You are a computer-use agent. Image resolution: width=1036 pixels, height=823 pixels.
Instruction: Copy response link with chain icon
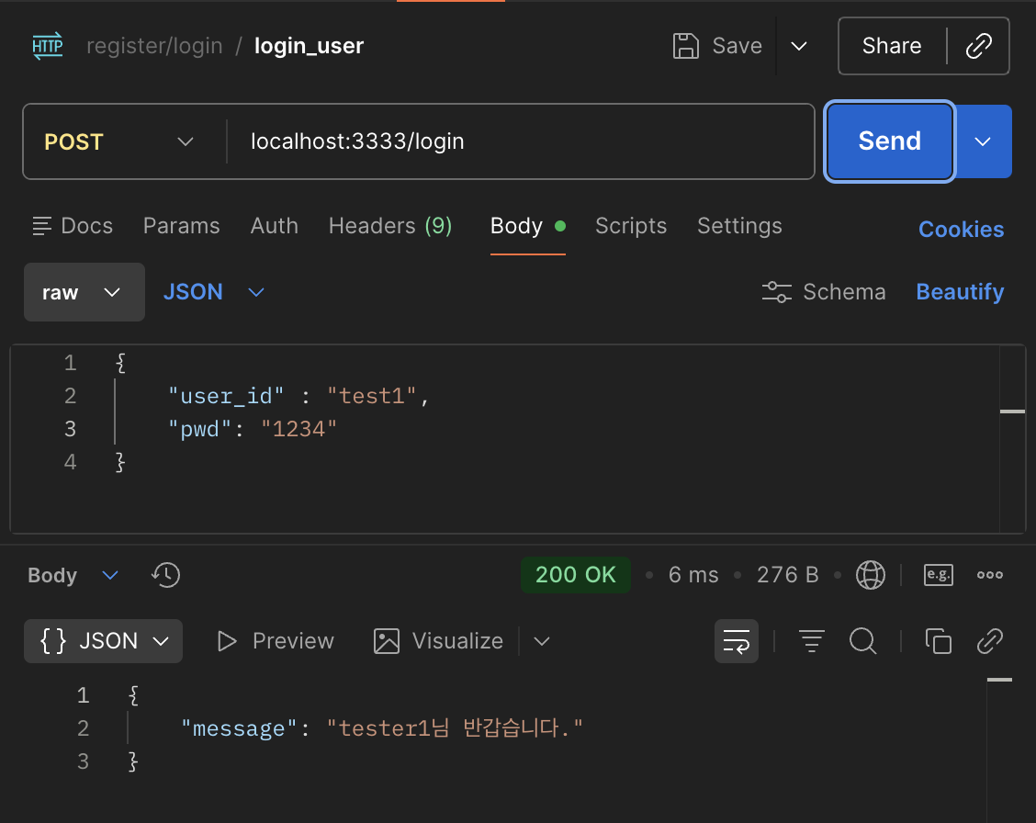point(990,641)
